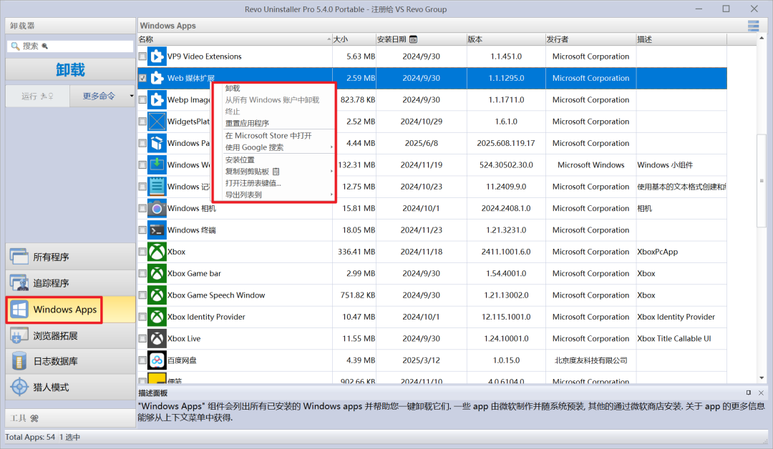
Task: Click the 猎人模式 crosshair icon
Action: [19, 387]
